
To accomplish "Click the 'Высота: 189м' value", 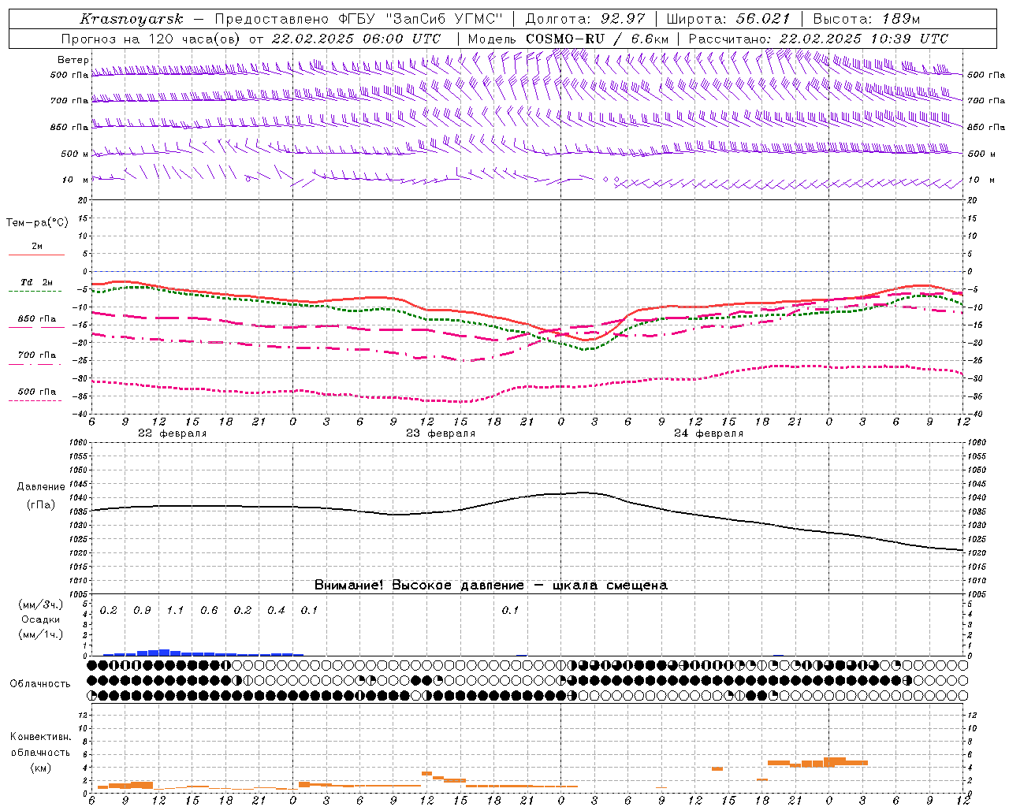I will coord(866,19).
